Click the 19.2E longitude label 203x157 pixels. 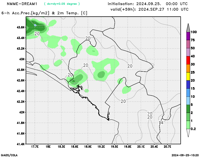click(101, 147)
